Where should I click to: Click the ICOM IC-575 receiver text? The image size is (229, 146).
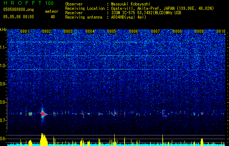point(146,13)
